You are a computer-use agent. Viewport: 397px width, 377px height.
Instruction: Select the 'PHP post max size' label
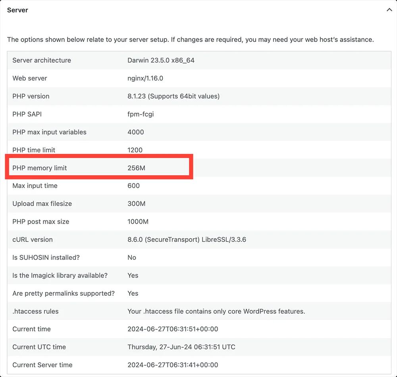[41, 222]
